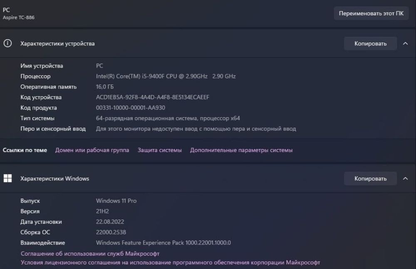
Task: Click the Тип системы label
Action: (x=37, y=118)
